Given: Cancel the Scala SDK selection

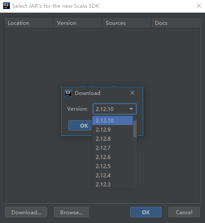Looking at the screenshot, I should tap(184, 212).
